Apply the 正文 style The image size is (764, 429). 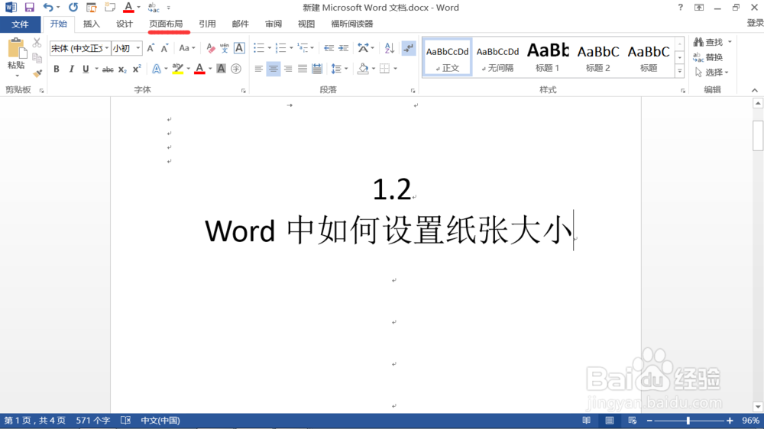coord(447,57)
